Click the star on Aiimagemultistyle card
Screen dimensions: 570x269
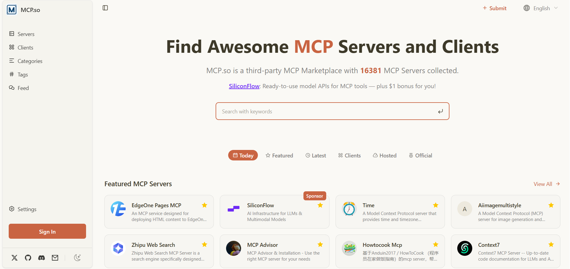tap(551, 205)
